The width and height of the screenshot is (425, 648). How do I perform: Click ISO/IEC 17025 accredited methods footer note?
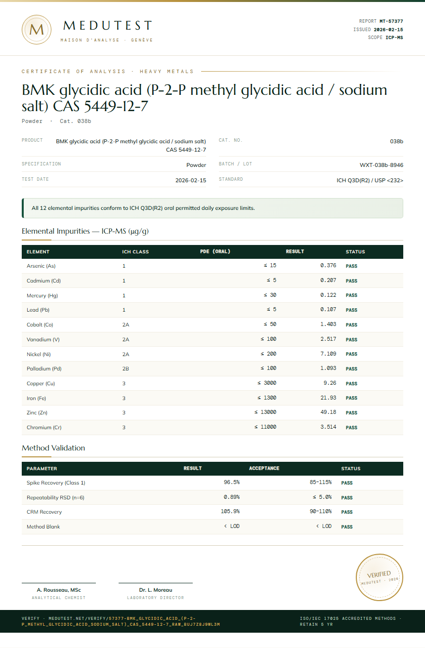(351, 621)
